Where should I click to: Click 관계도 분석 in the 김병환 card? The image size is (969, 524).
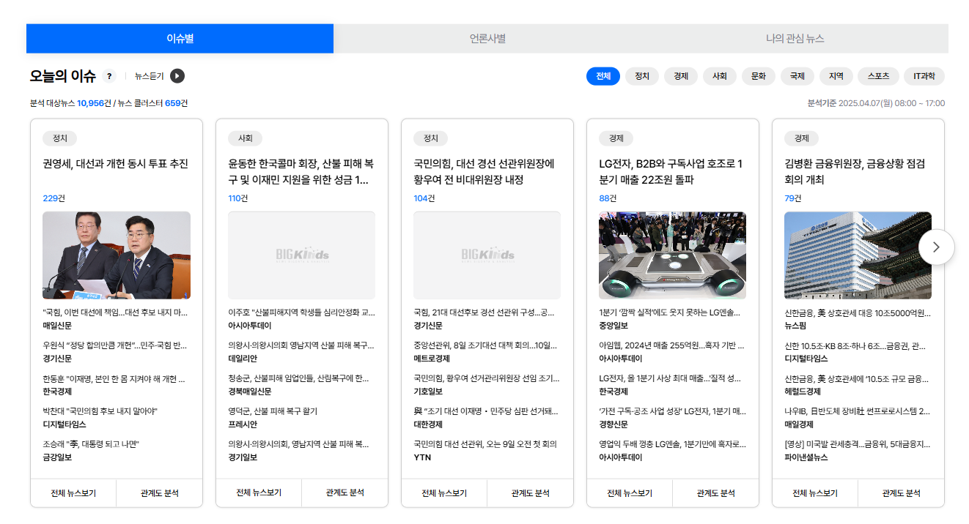tap(902, 493)
